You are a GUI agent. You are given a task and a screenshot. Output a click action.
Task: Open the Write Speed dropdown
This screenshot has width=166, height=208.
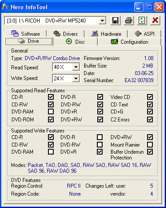(76, 78)
